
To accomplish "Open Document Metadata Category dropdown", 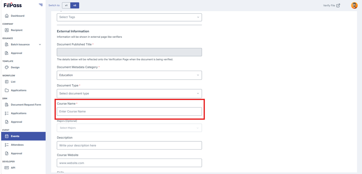I will pyautogui.click(x=129, y=75).
